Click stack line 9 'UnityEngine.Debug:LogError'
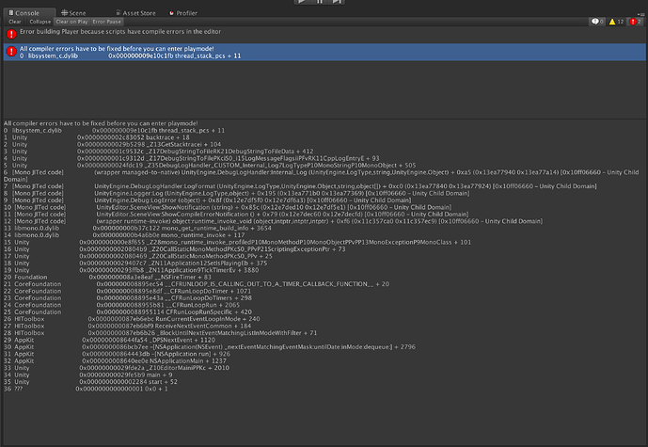This screenshot has height=447, width=648. pyautogui.click(x=207, y=200)
